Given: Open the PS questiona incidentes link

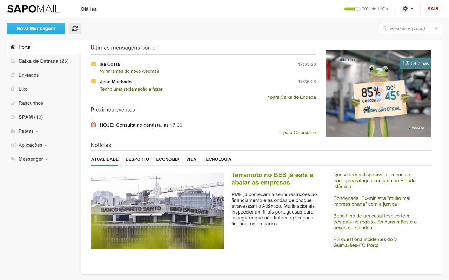Looking at the screenshot, I should tap(366, 242).
